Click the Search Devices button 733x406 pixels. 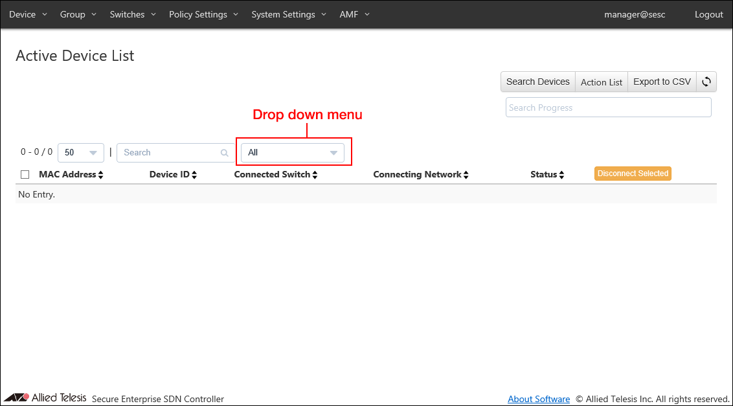537,82
